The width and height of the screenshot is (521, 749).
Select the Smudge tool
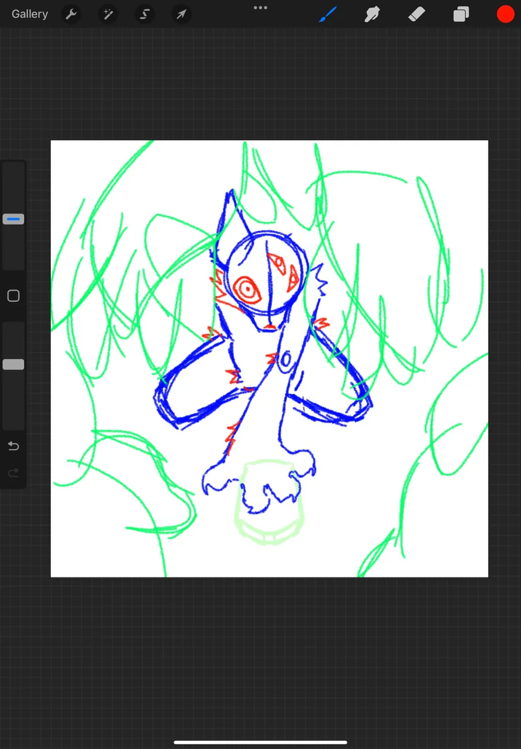click(x=372, y=14)
